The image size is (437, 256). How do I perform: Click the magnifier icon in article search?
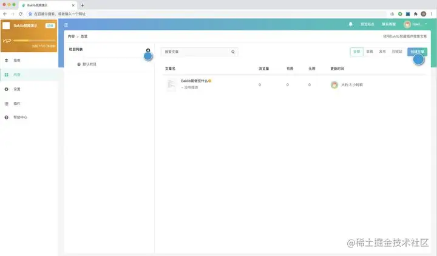pos(233,52)
